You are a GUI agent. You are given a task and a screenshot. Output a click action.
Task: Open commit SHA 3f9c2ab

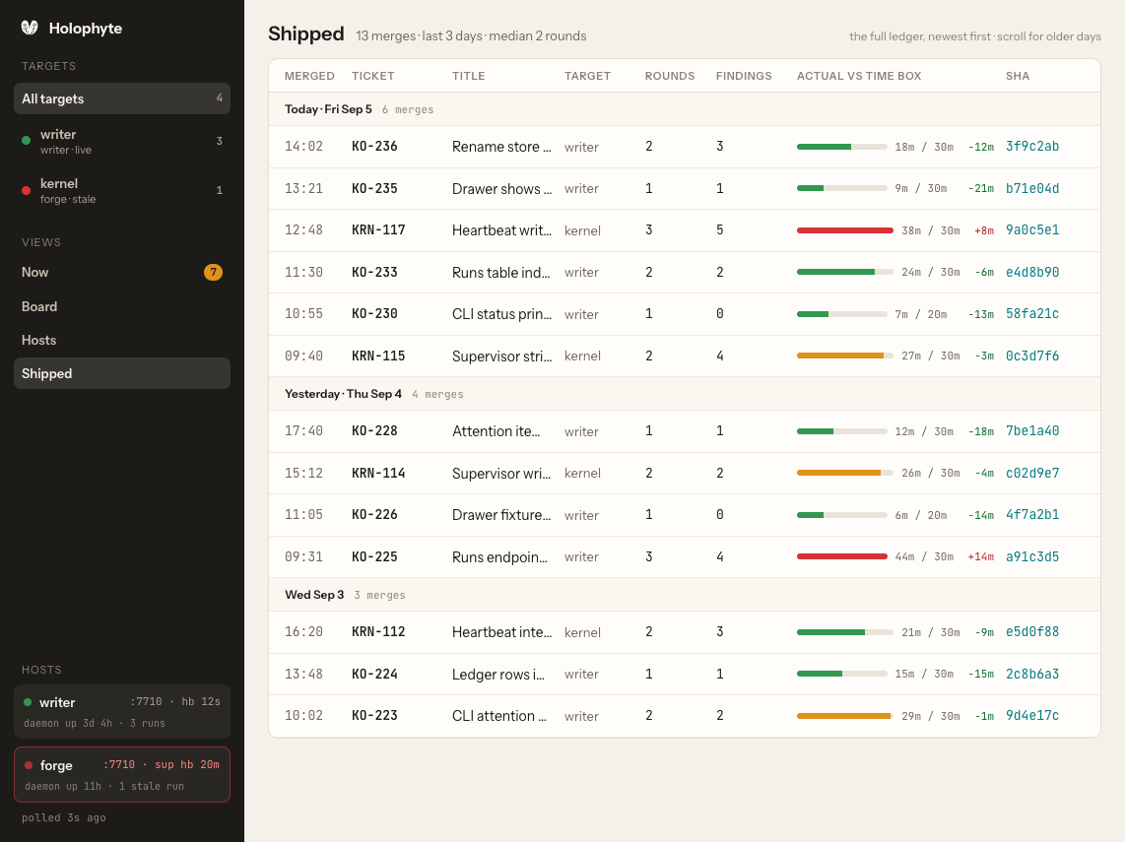[x=1032, y=147]
